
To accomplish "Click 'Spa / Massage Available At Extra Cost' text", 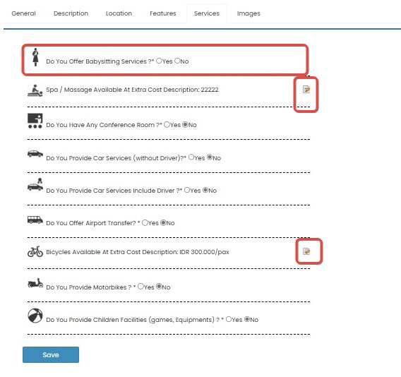I will pyautogui.click(x=104, y=90).
